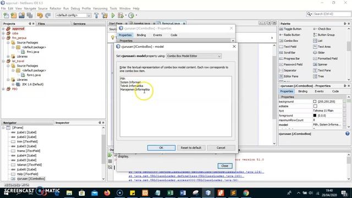
Task: Collapse the JFrame node in Navigator
Action: (x=3, y=128)
